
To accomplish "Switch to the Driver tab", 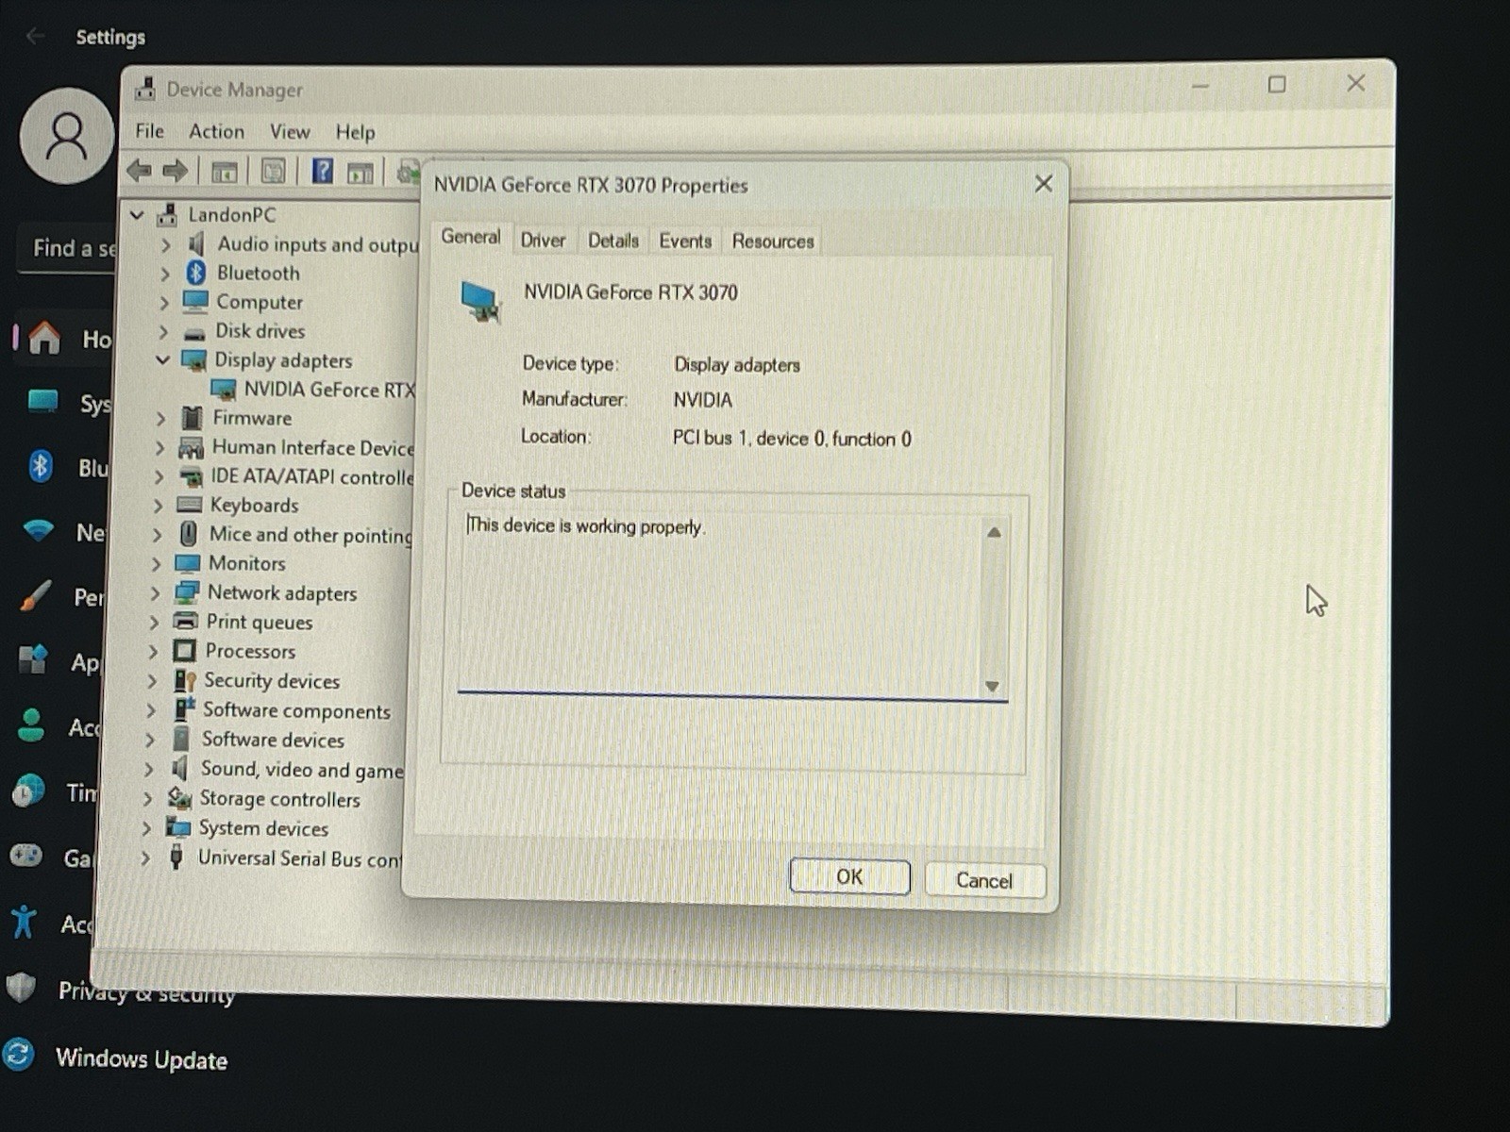I will pyautogui.click(x=543, y=241).
